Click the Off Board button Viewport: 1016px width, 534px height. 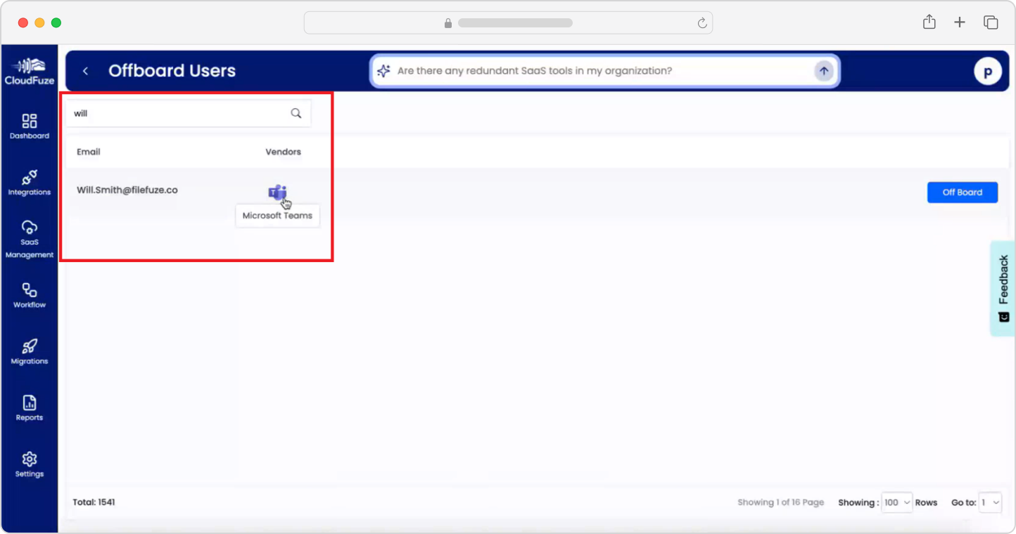point(963,193)
